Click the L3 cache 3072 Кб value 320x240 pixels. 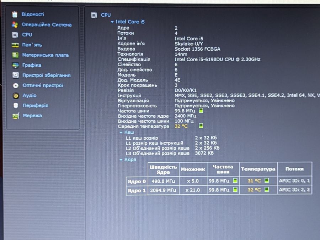204,153
